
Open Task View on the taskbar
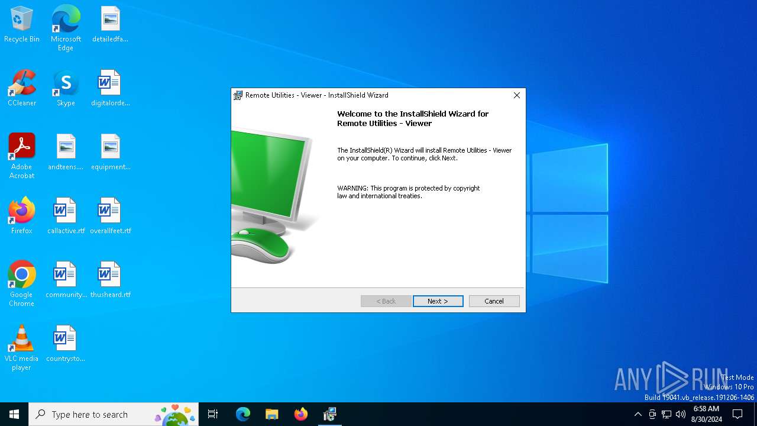pyautogui.click(x=213, y=414)
